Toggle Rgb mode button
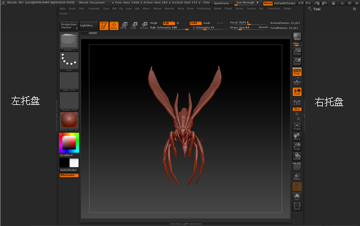Viewport: 360px width, 226px height. [x=169, y=23]
